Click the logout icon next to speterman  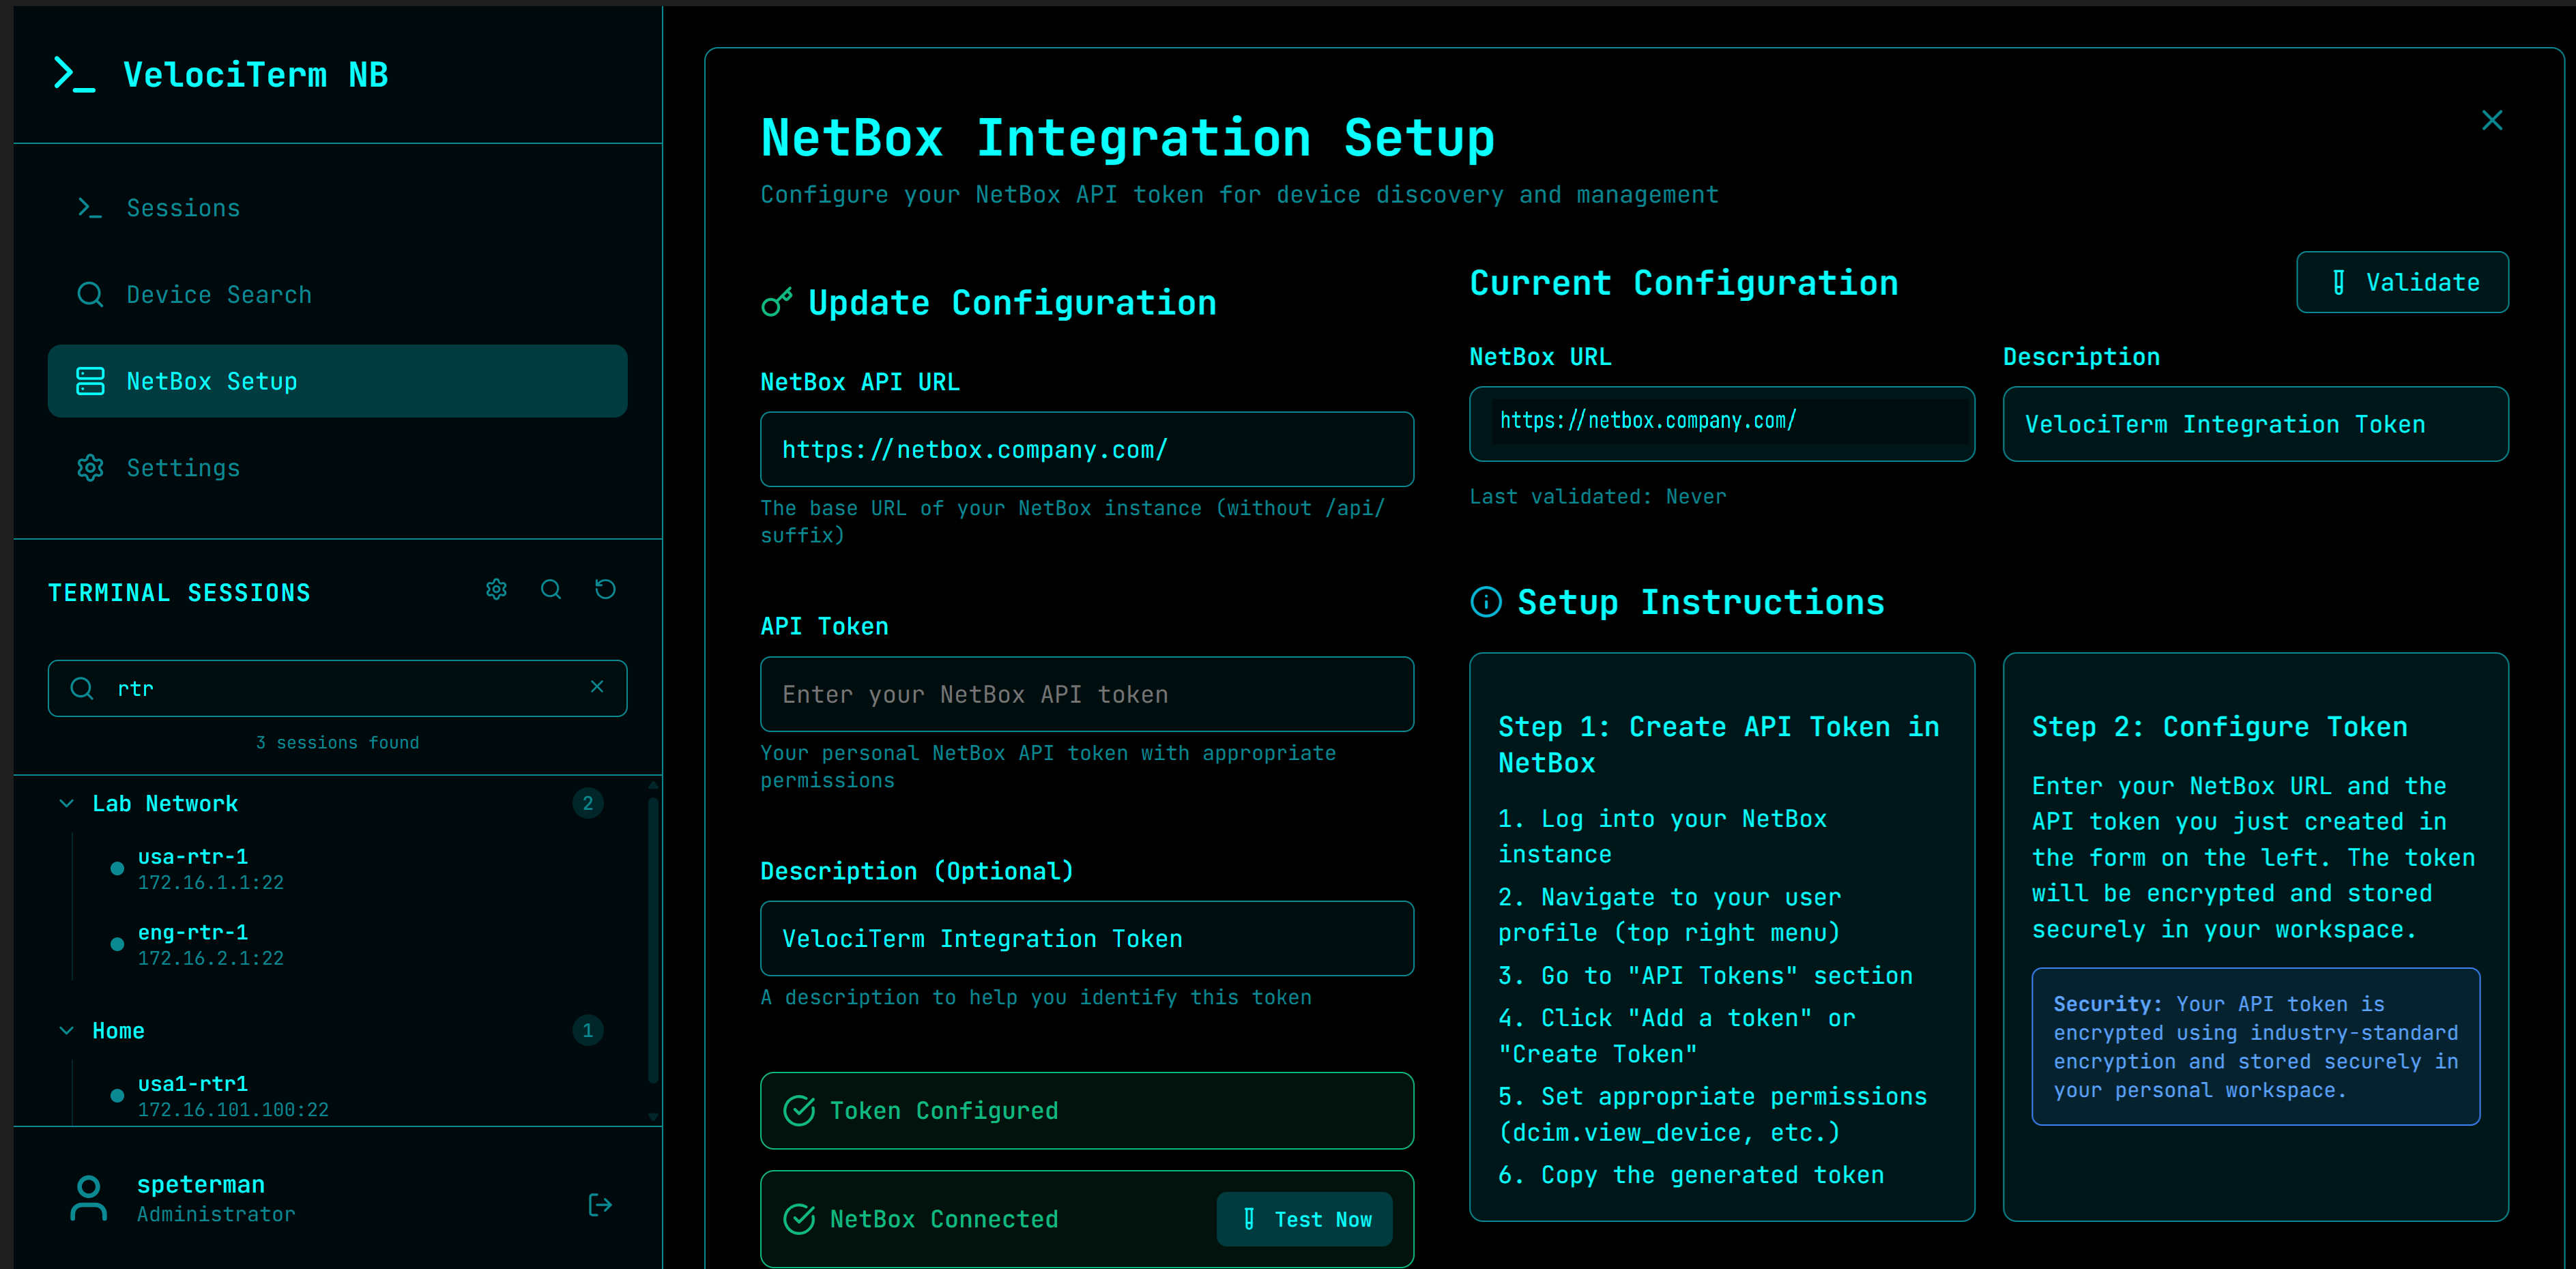click(x=600, y=1204)
